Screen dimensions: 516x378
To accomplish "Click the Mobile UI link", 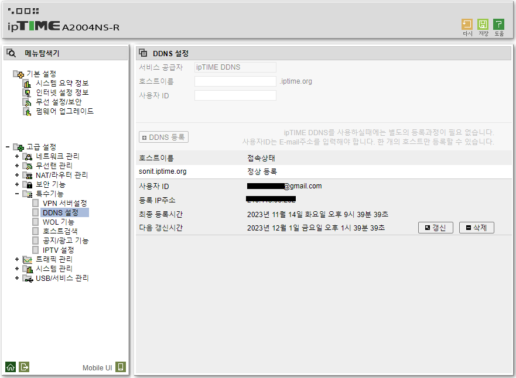I will 97,368.
